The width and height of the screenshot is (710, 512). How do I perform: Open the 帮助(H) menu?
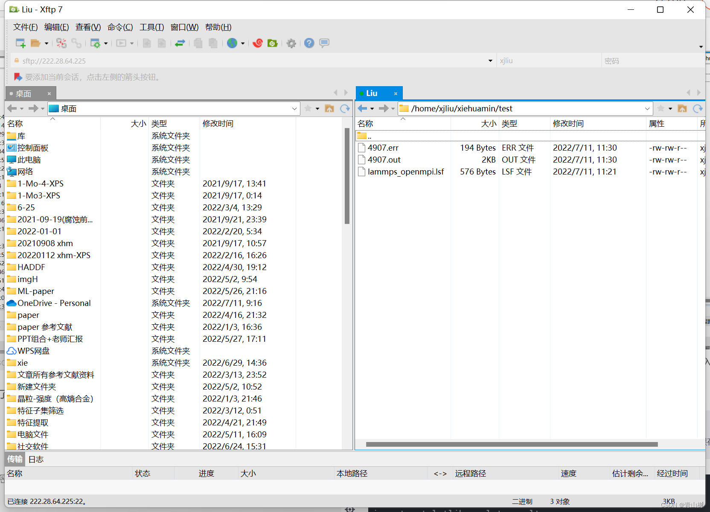[x=218, y=27]
